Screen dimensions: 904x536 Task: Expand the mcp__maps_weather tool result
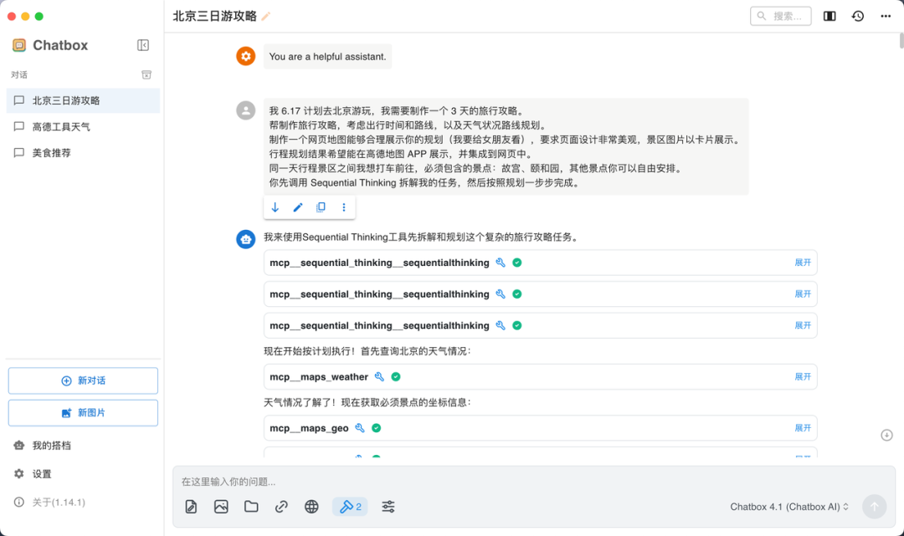pos(803,376)
